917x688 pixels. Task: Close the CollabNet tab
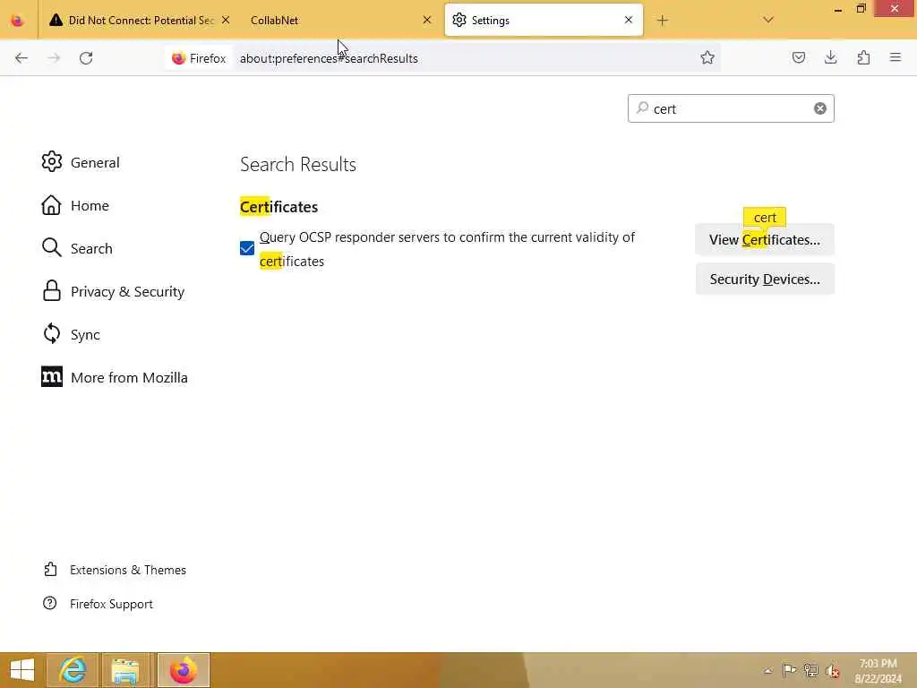[427, 20]
